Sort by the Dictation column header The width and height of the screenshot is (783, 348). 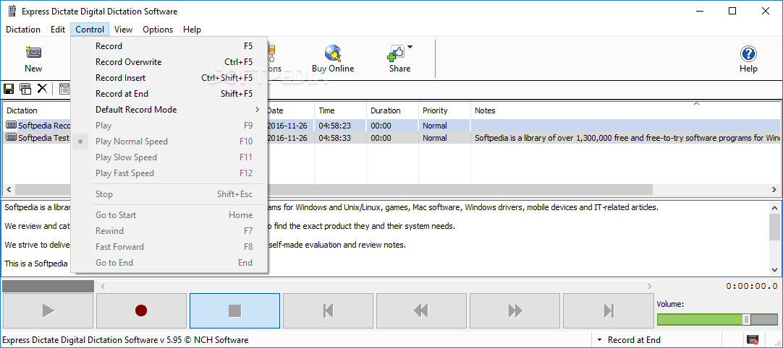[38, 110]
